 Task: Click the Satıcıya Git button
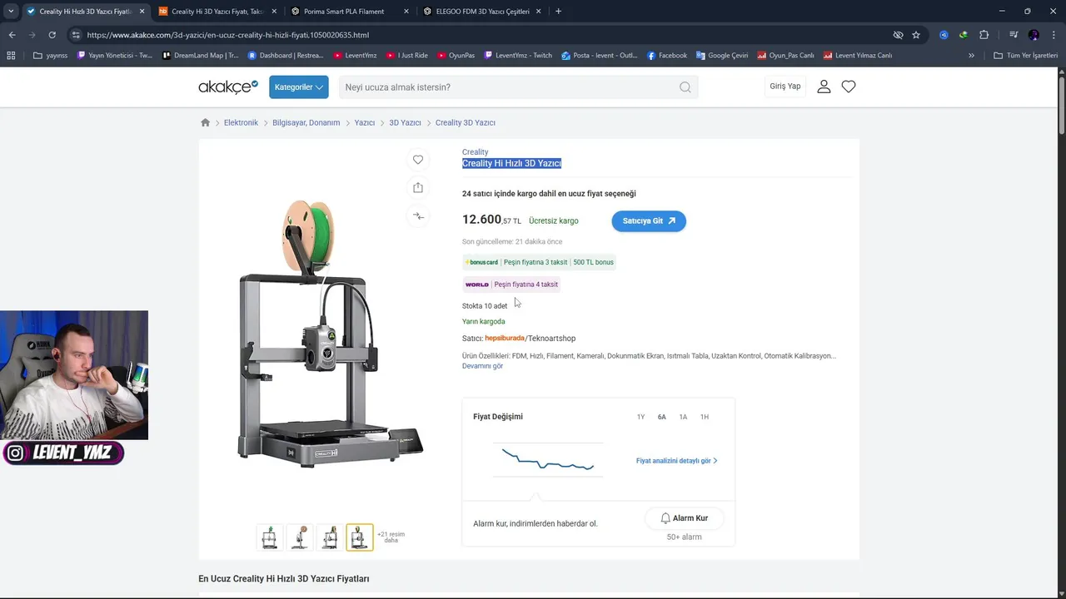pos(649,220)
